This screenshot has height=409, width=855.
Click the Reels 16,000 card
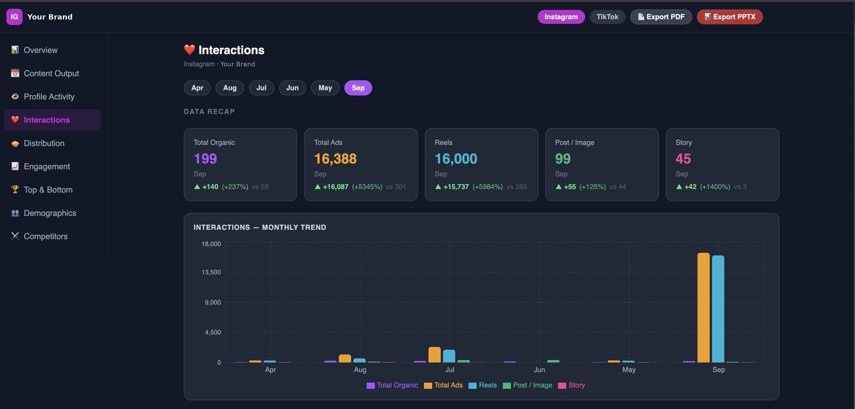pos(481,165)
